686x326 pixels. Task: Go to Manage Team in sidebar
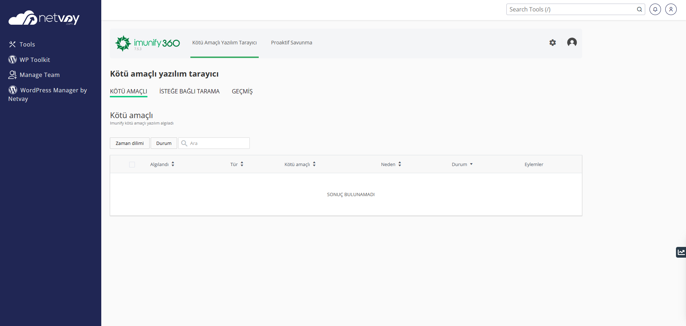point(39,75)
